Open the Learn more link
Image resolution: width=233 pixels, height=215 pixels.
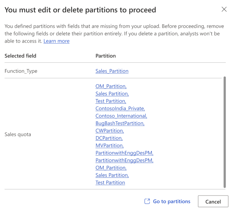(x=56, y=41)
